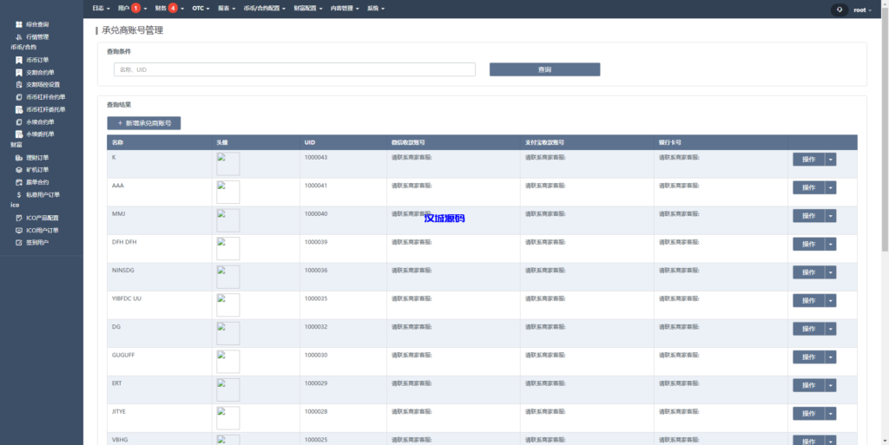889x445 pixels.
Task: Open the 财务 menu with badge 4
Action: pyautogui.click(x=168, y=9)
